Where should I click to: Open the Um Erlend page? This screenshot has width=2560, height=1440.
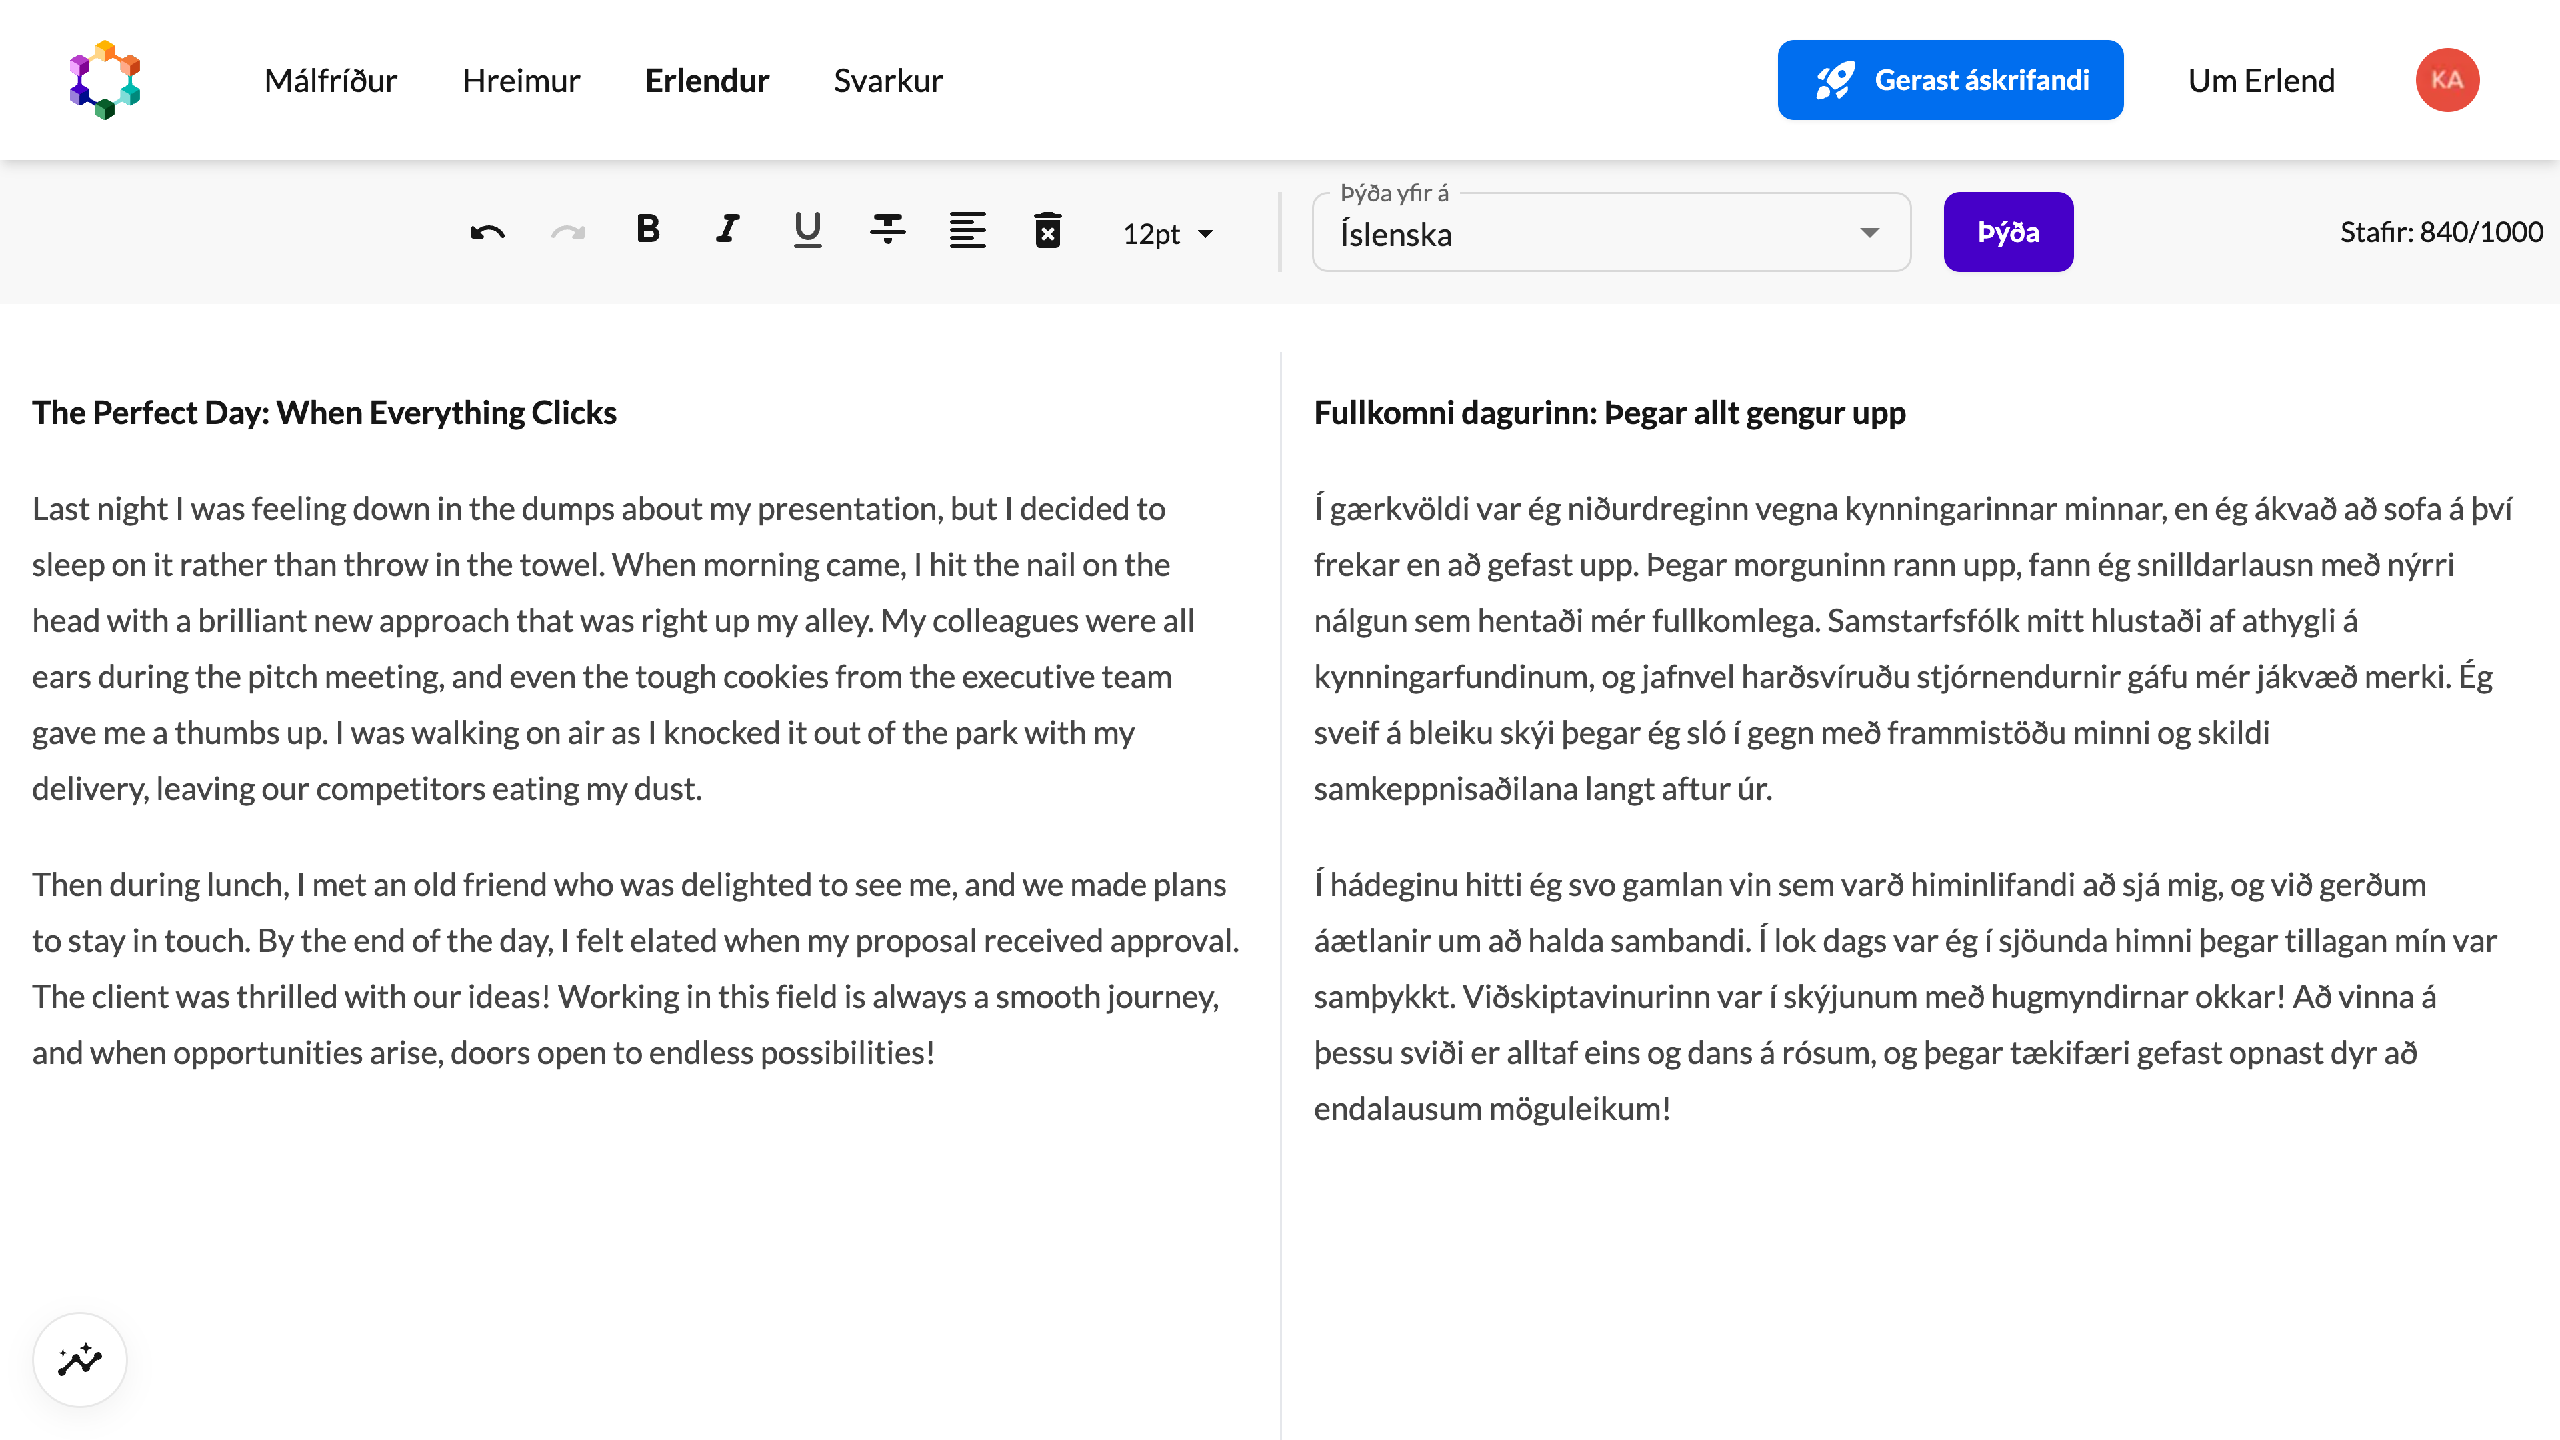[x=2261, y=81]
